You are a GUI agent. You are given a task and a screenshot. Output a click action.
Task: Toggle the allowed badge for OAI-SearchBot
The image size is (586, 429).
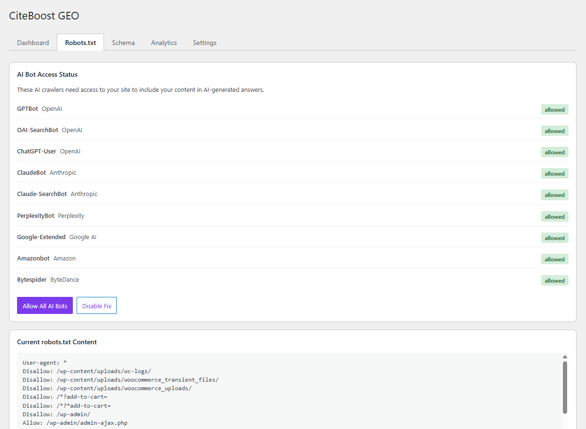[x=554, y=131]
